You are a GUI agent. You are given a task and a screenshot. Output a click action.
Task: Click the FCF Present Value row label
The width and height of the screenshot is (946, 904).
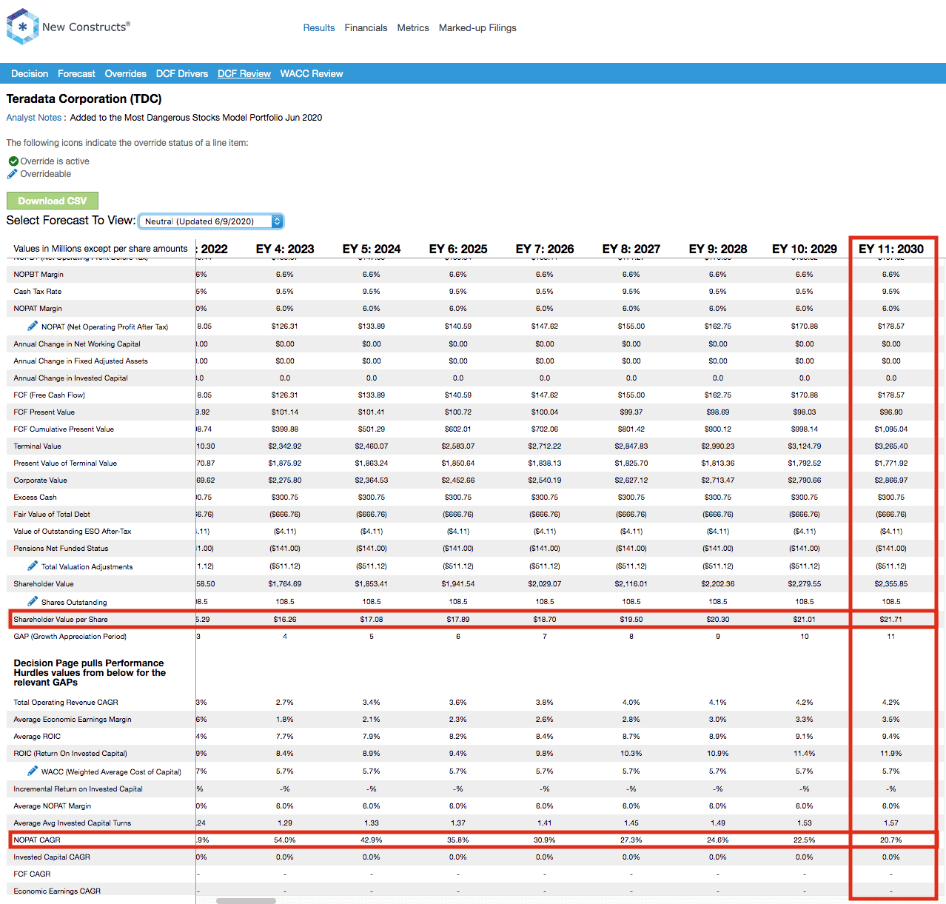click(44, 412)
